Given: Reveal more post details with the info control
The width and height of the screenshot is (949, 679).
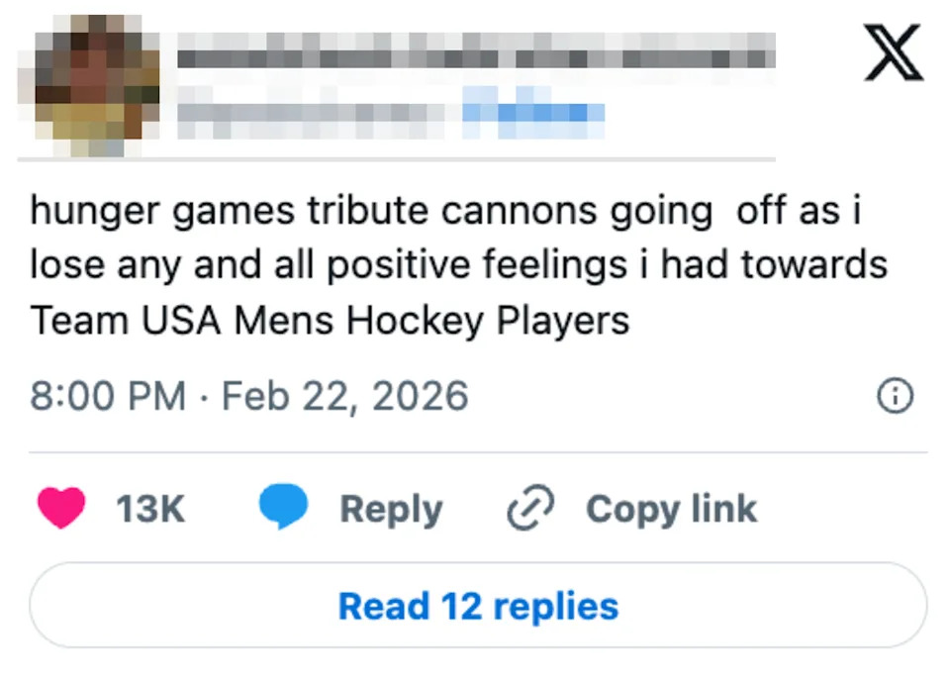Looking at the screenshot, I should coord(894,395).
